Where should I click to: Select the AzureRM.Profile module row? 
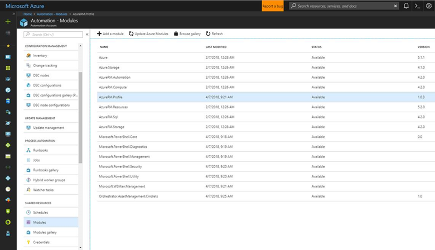click(266, 97)
